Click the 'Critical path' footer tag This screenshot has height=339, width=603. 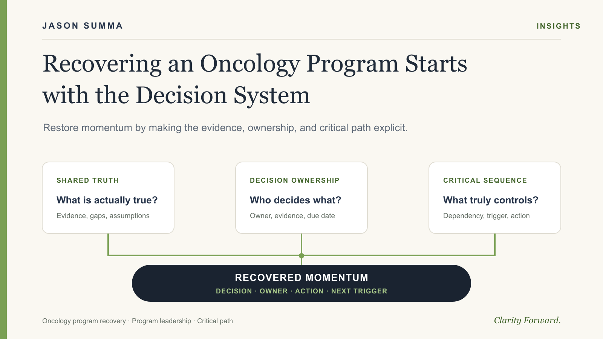tap(215, 321)
